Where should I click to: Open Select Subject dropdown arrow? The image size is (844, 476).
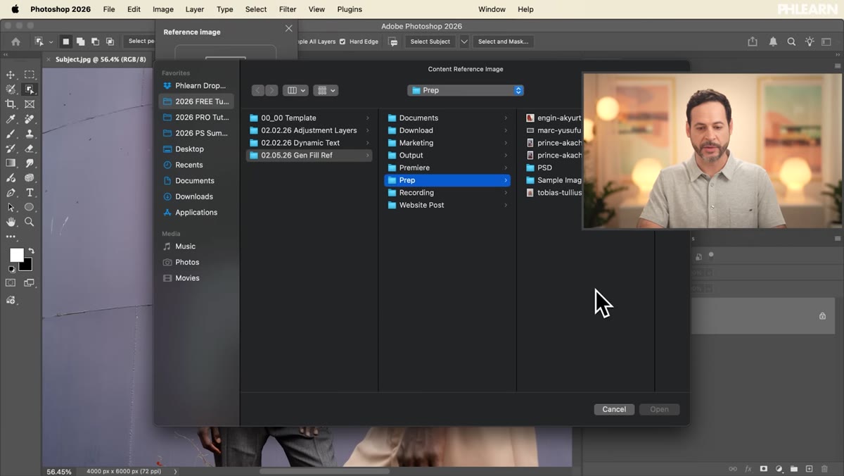464,42
